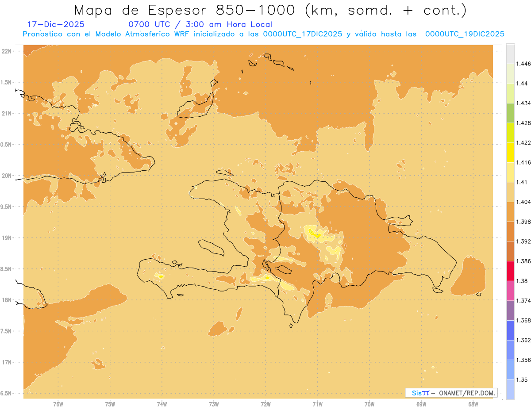
Task: Click the legend value '1.386'
Action: (523, 261)
